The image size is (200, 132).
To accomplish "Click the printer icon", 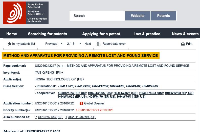I will tap(183, 44).
